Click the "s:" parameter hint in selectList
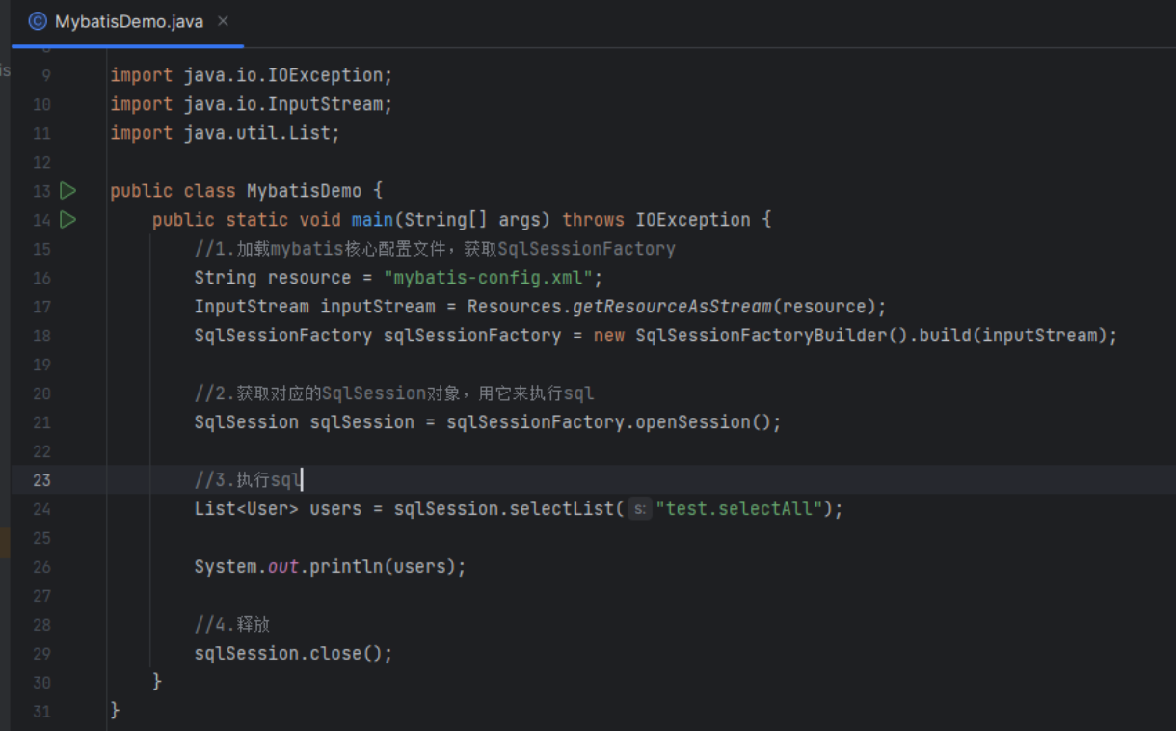 tap(640, 509)
